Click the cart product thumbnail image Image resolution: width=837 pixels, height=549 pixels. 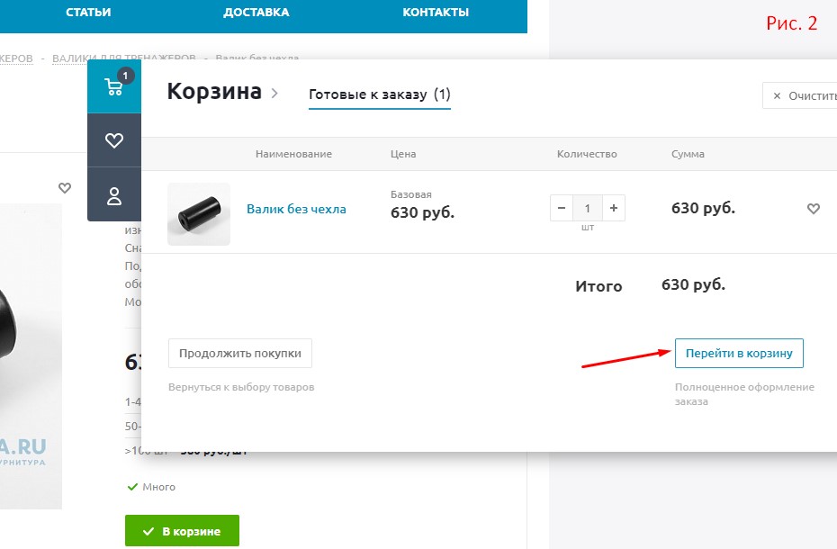[x=199, y=214]
